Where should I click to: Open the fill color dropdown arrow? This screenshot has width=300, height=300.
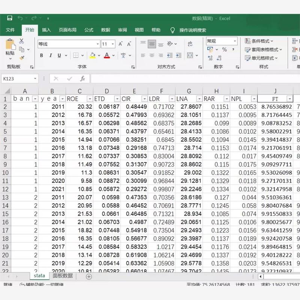(99, 55)
